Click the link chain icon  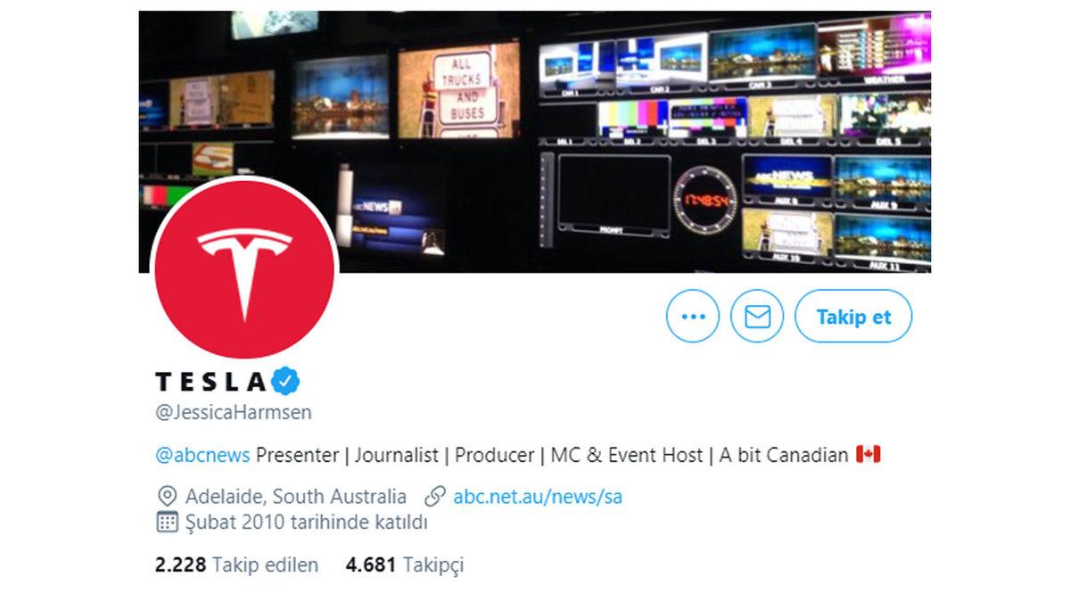[x=435, y=497]
